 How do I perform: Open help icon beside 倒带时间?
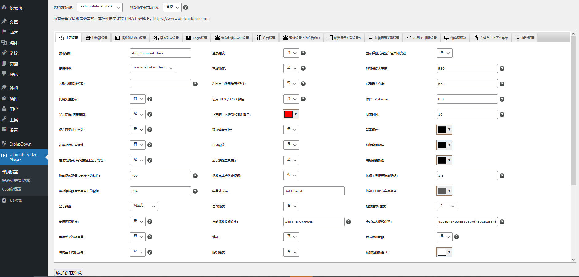click(502, 115)
